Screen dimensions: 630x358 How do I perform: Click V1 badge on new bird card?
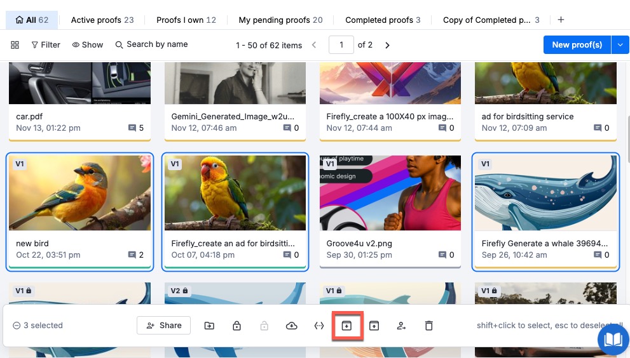pyautogui.click(x=20, y=164)
